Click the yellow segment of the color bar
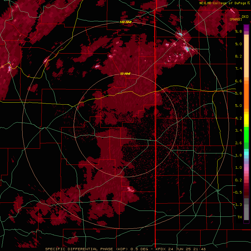 [x=246, y=119]
